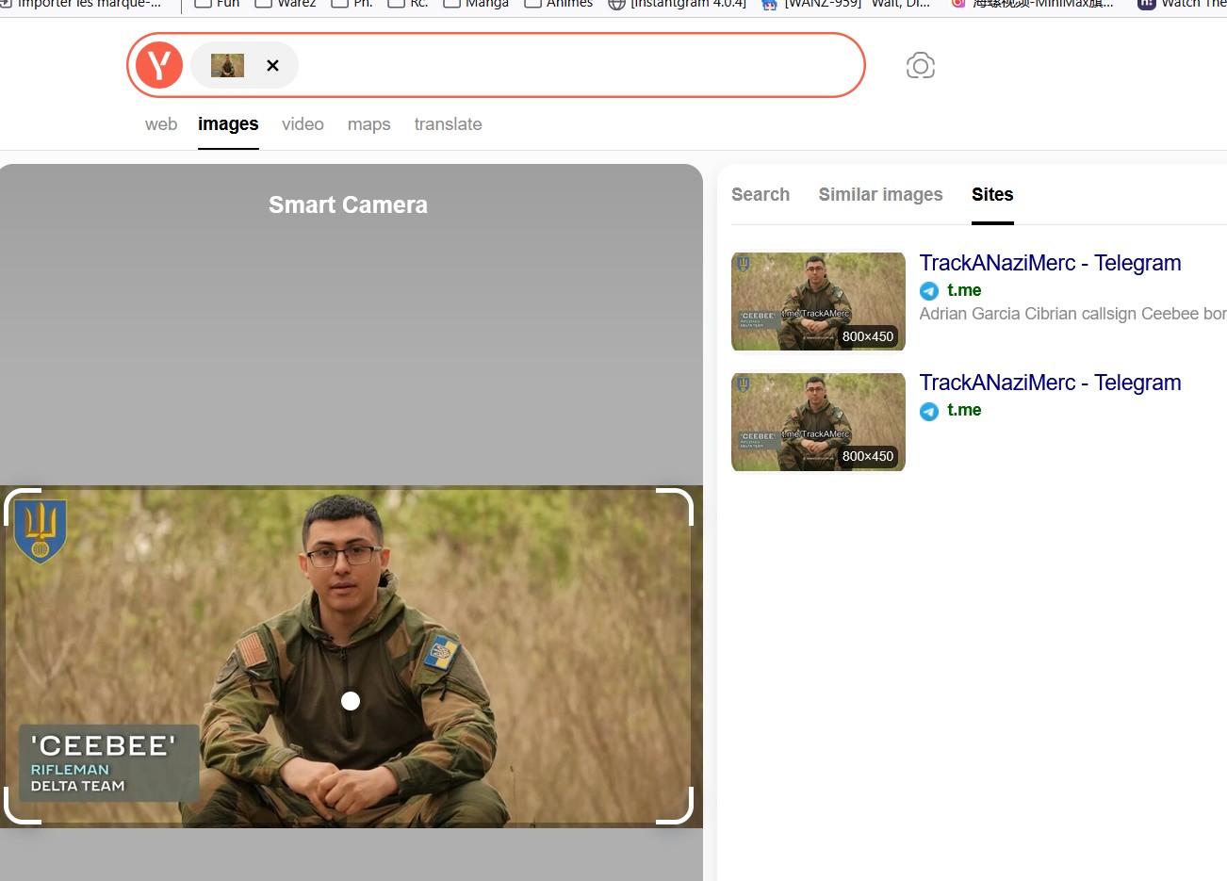This screenshot has height=881, width=1227.
Task: Select the Sites tab
Action: click(x=992, y=194)
